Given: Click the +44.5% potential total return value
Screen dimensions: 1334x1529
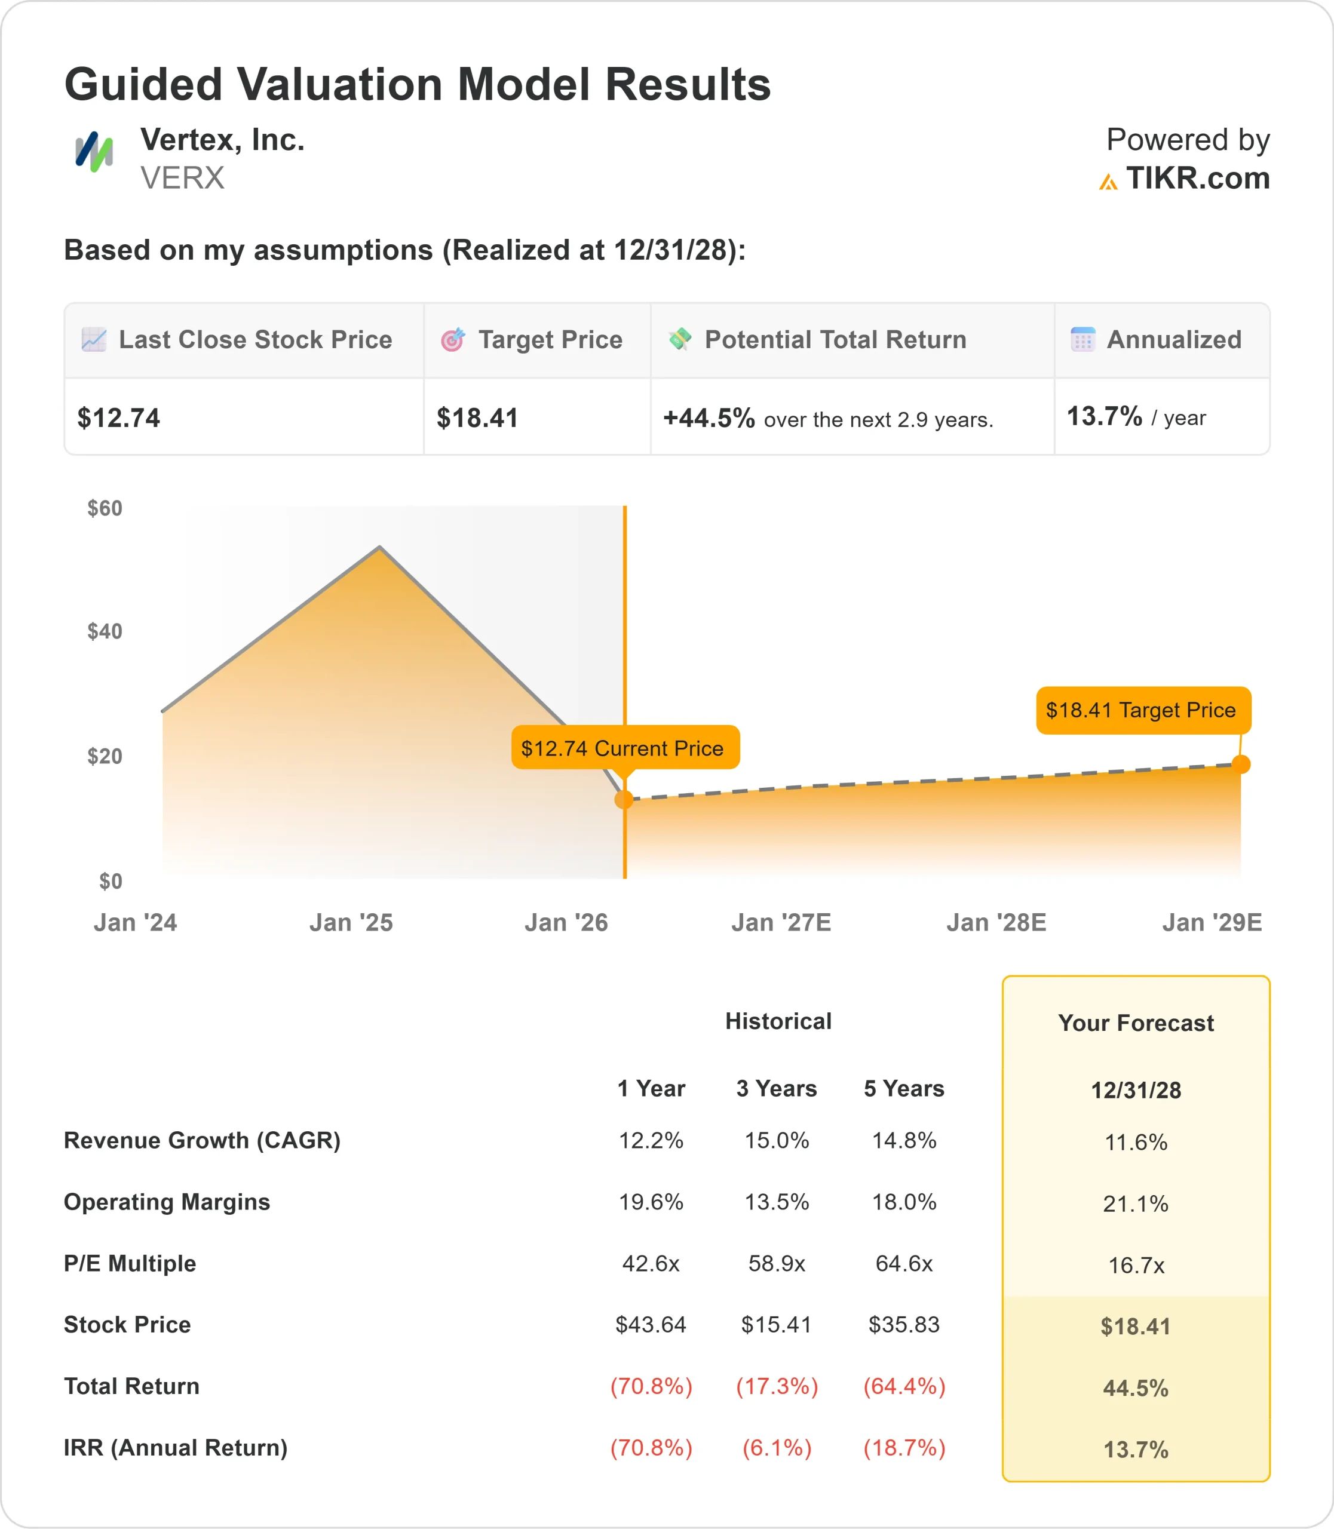Looking at the screenshot, I should 709,418.
